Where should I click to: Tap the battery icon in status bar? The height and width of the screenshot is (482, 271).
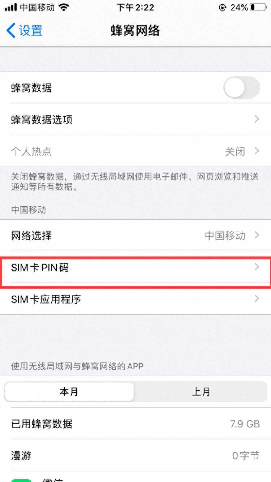[258, 7]
